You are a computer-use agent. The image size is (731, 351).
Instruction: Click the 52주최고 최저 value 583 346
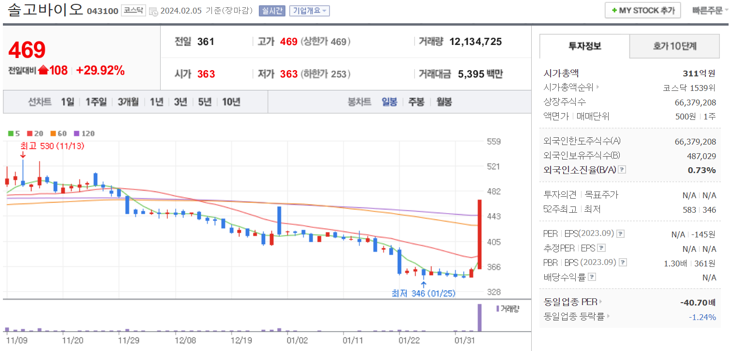pos(701,210)
